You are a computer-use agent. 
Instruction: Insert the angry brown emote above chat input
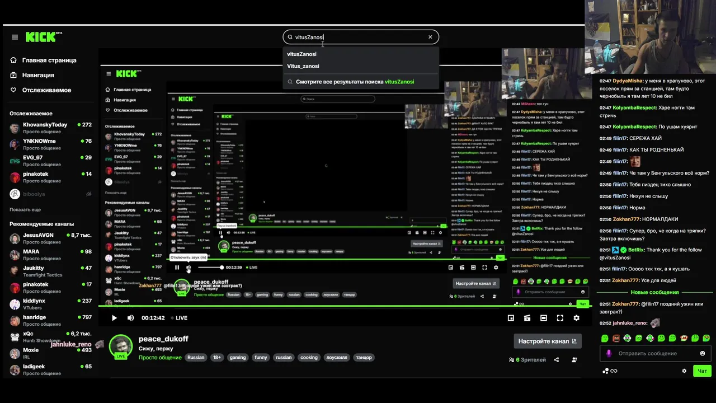(x=616, y=338)
